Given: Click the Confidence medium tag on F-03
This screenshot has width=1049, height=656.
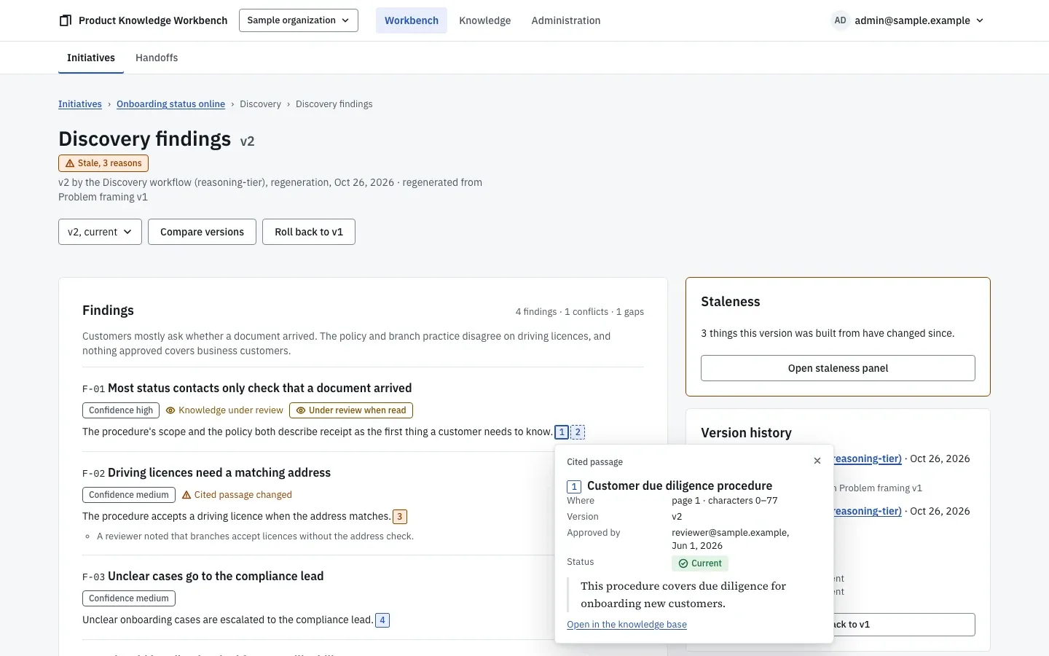Looking at the screenshot, I should pyautogui.click(x=129, y=598).
